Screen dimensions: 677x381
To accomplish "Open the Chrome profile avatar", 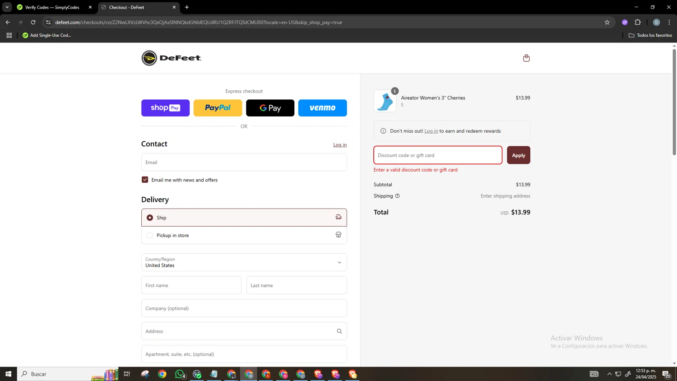I will point(656,22).
